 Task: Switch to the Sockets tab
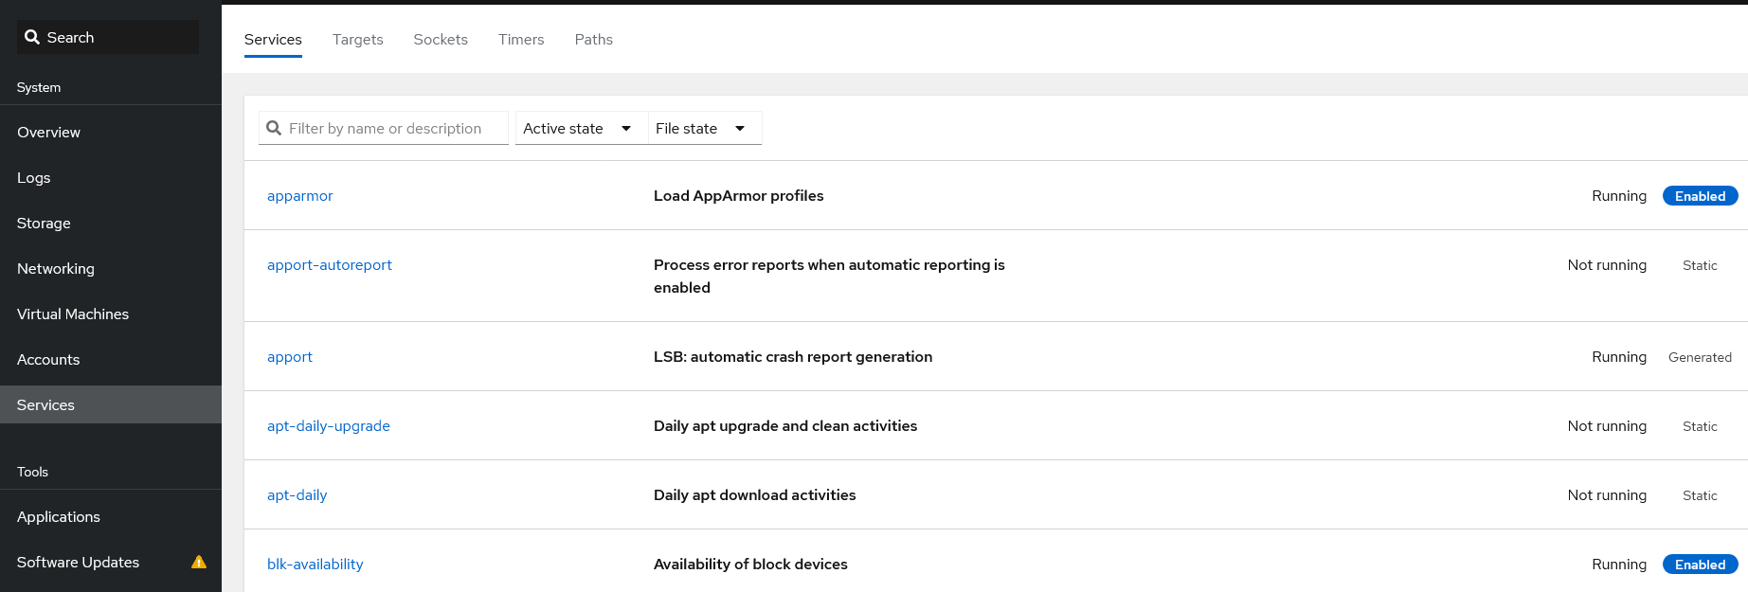(441, 40)
